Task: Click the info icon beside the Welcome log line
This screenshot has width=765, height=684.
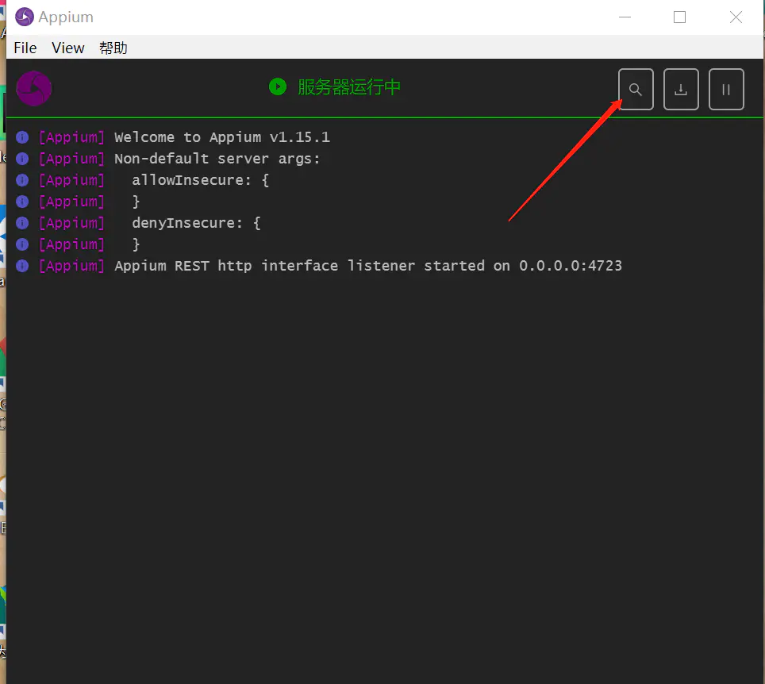Action: tap(22, 137)
